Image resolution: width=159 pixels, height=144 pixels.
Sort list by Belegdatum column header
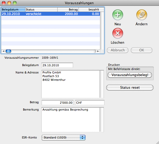(13, 9)
